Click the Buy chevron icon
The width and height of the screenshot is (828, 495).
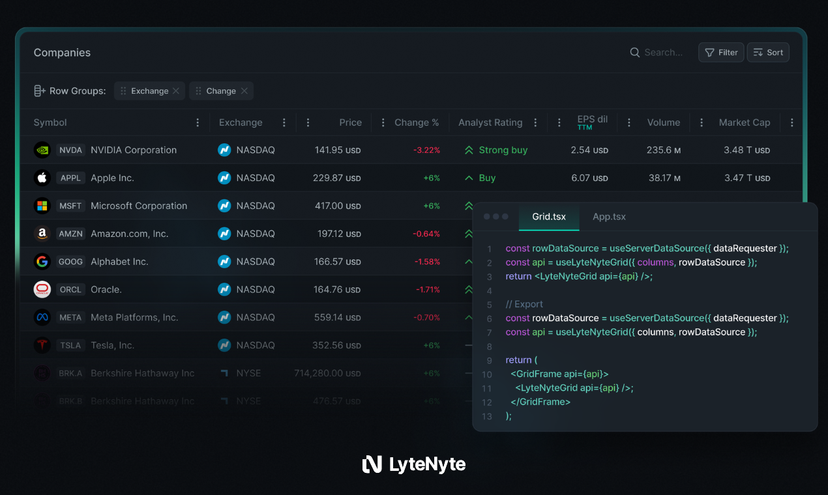click(468, 178)
